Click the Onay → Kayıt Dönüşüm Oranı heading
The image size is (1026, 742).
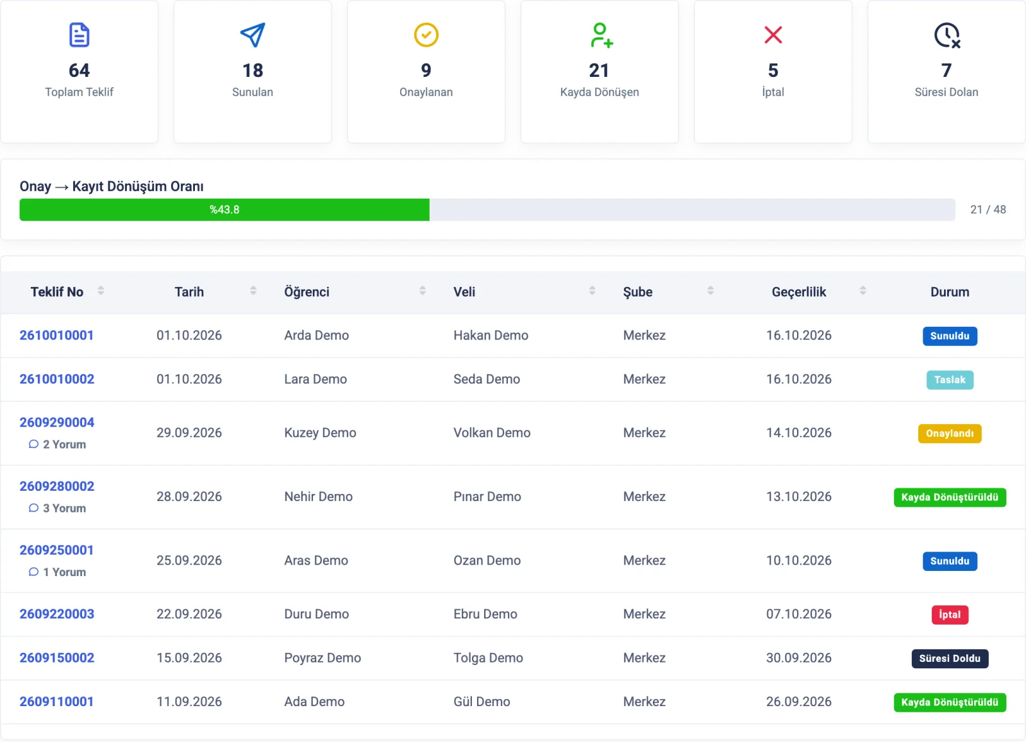[112, 186]
